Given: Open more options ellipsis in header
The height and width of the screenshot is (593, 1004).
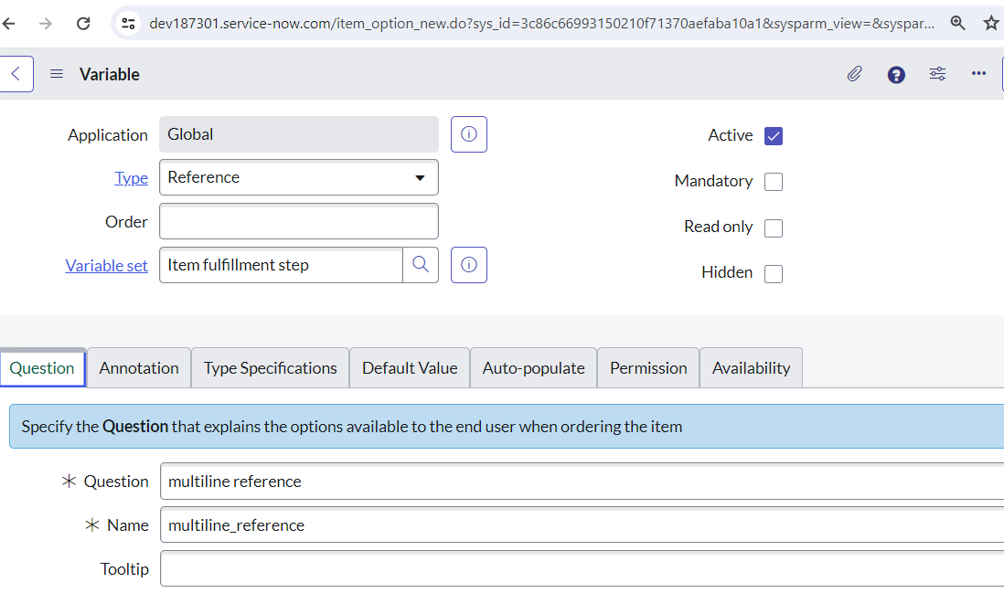Looking at the screenshot, I should [978, 74].
